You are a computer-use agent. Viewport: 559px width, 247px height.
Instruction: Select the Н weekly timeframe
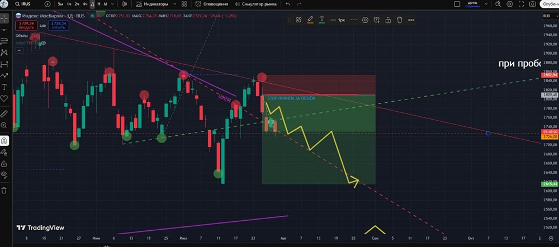tap(99, 4)
